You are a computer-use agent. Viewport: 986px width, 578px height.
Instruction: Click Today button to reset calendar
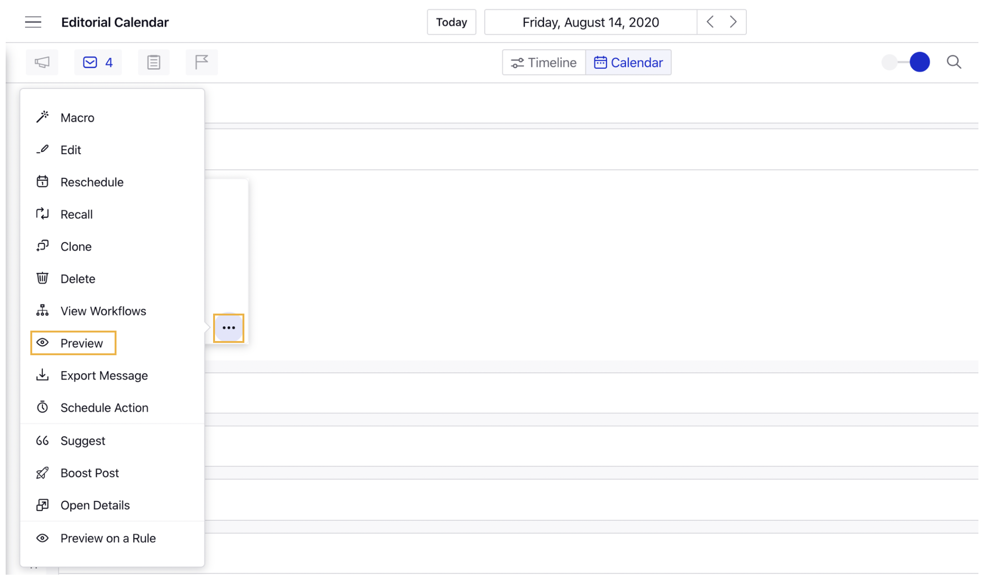451,22
